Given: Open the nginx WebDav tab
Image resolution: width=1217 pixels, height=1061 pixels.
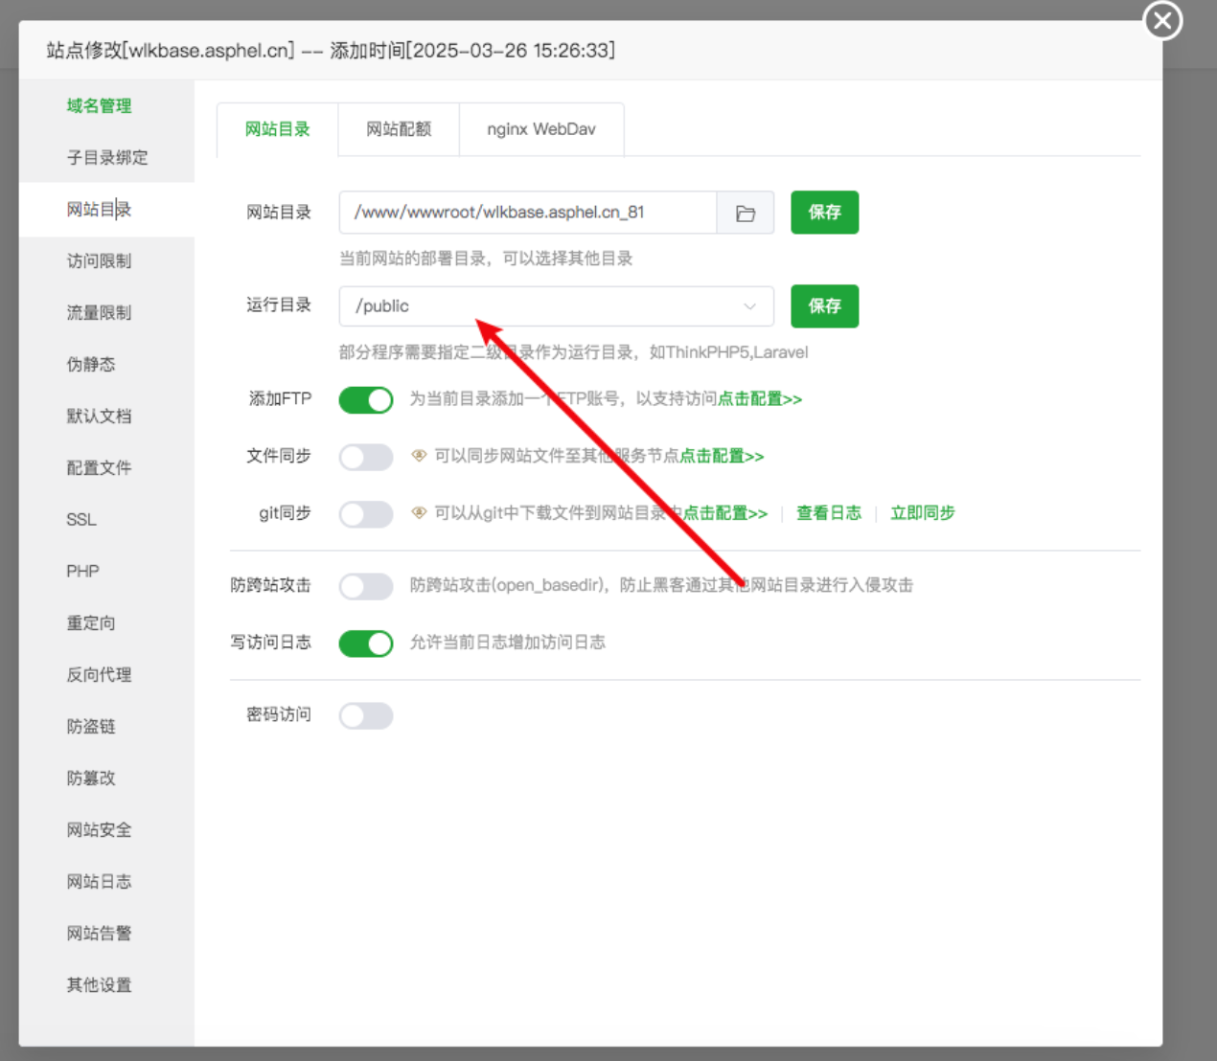Looking at the screenshot, I should tap(541, 129).
